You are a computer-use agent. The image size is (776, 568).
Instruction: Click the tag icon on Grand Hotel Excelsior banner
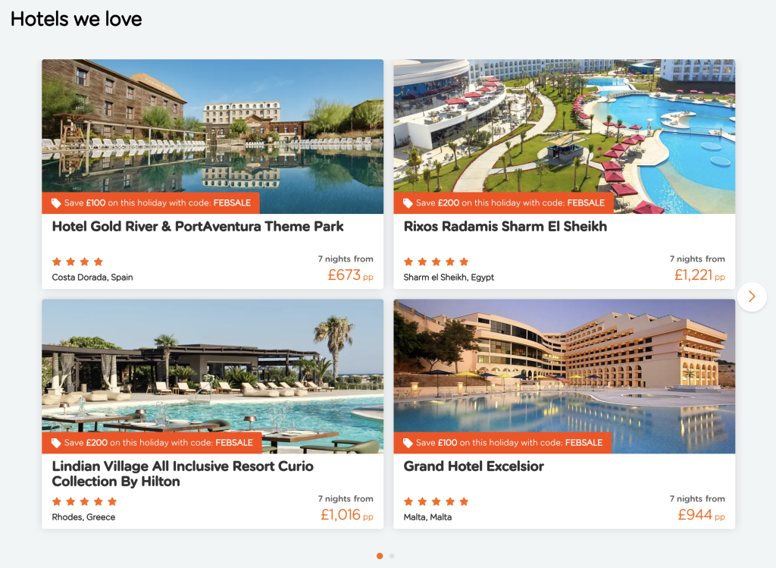point(408,443)
